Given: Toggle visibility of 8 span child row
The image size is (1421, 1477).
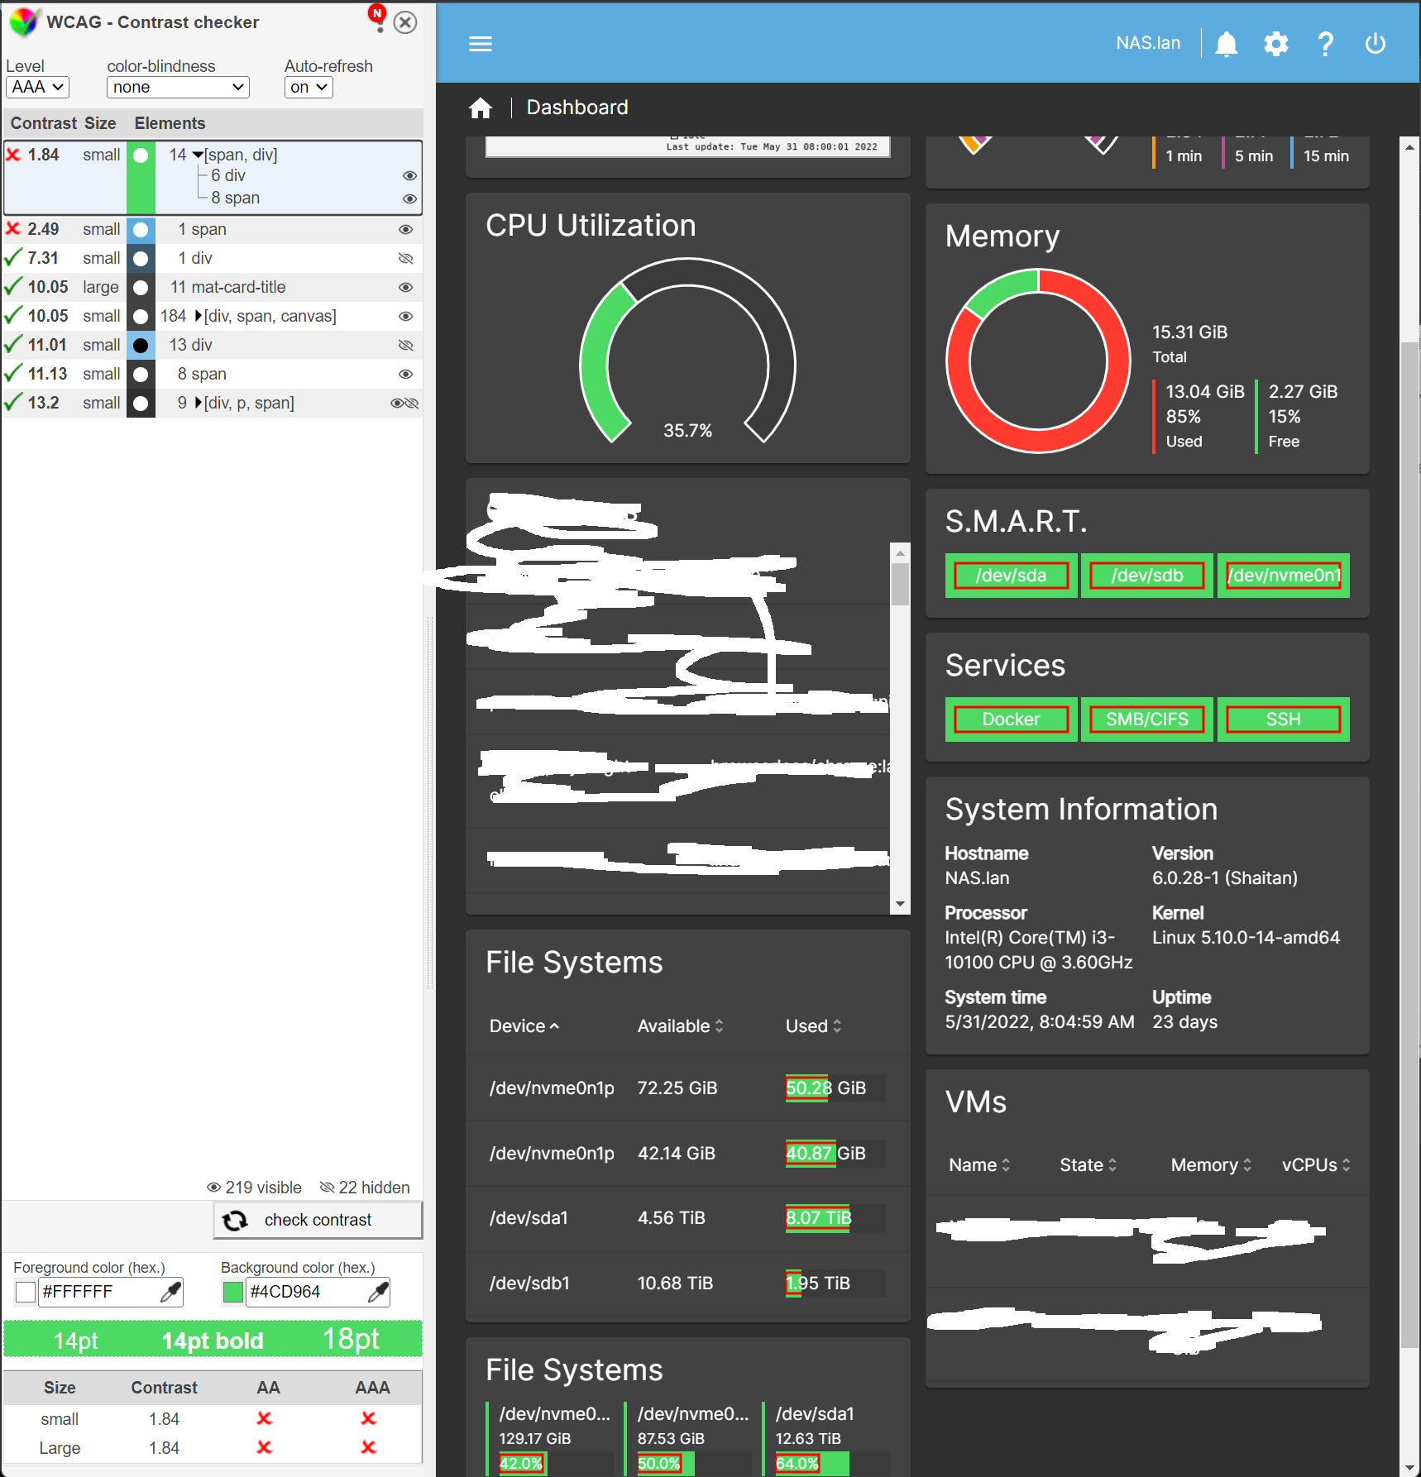Looking at the screenshot, I should click(x=409, y=198).
